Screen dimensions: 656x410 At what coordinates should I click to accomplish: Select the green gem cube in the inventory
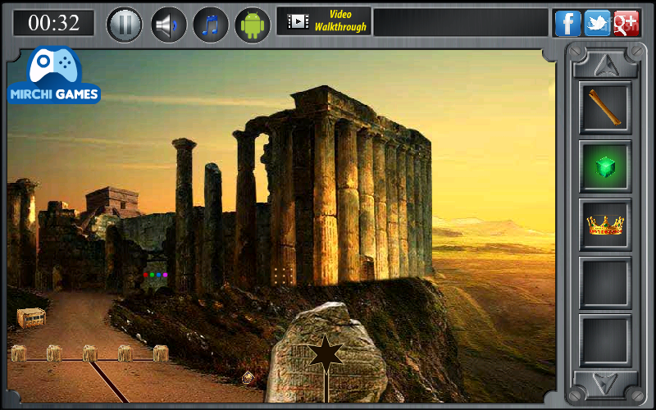pos(605,166)
